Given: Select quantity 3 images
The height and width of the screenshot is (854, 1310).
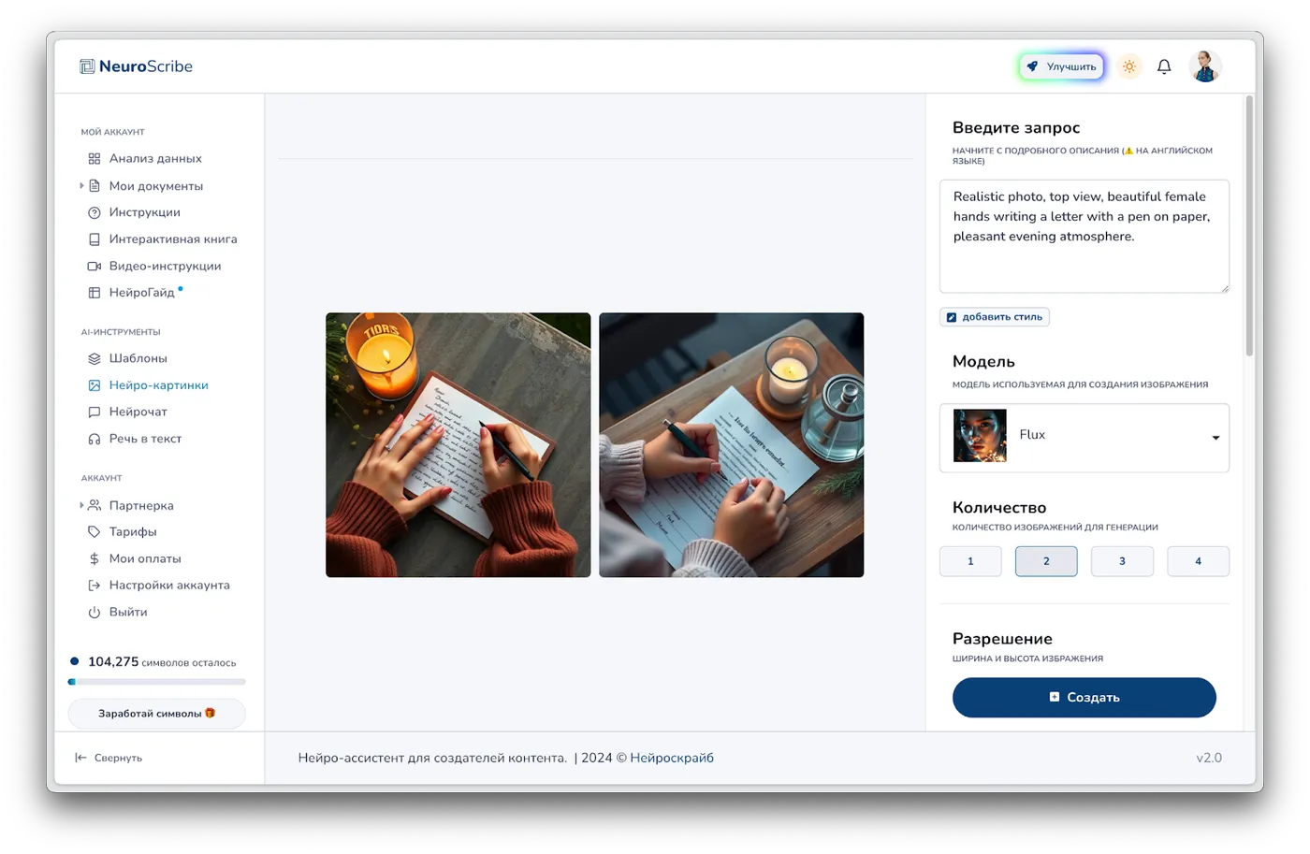Looking at the screenshot, I should click(1122, 561).
